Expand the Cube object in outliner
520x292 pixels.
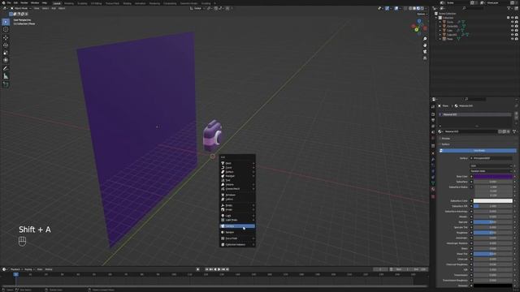[x=440, y=31]
